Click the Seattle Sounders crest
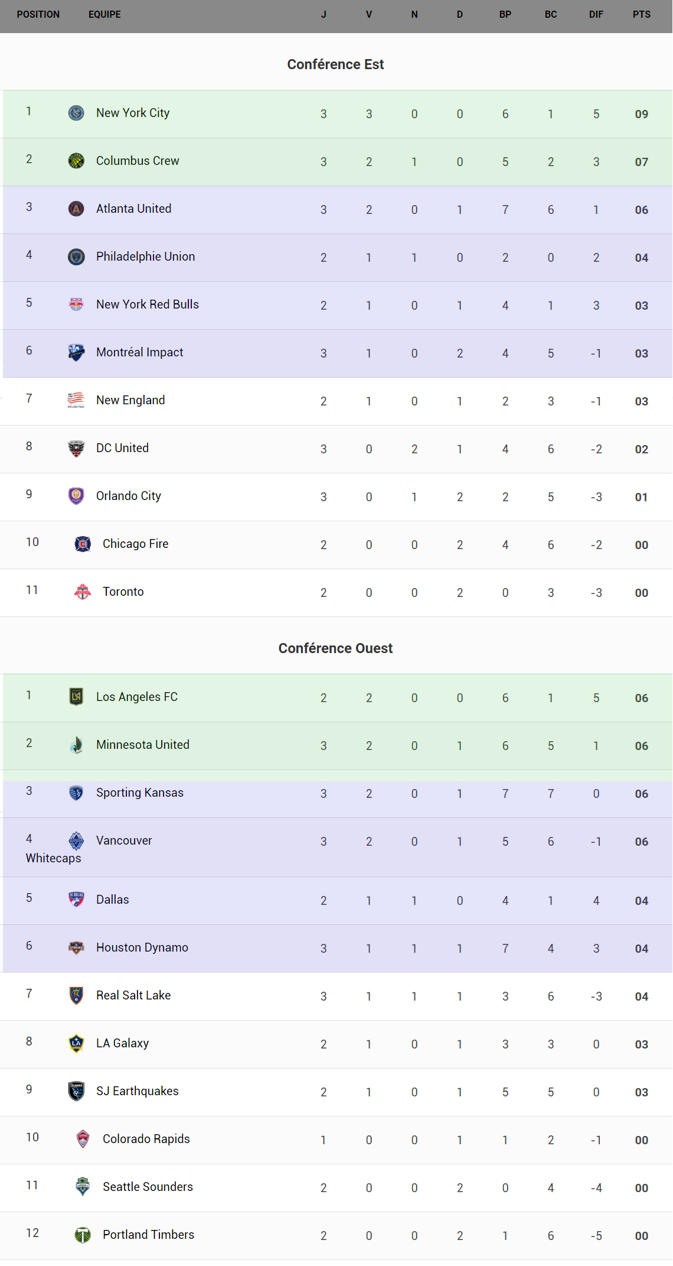This screenshot has width=673, height=1266. (83, 1187)
